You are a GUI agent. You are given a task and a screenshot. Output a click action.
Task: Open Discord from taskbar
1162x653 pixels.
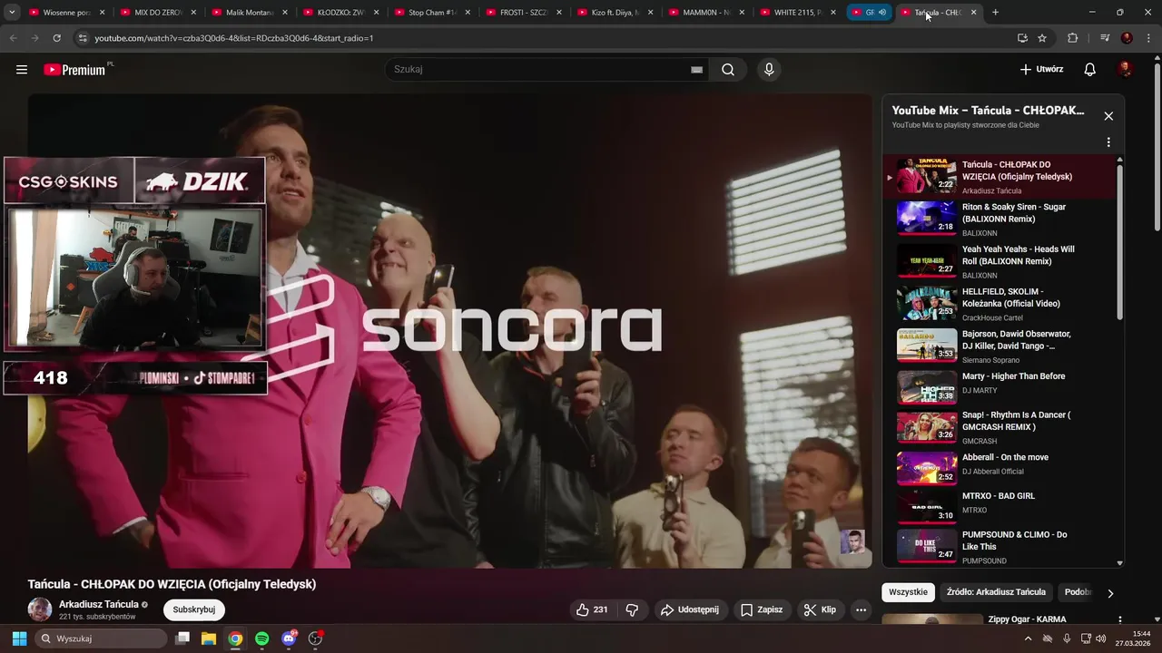point(289,638)
